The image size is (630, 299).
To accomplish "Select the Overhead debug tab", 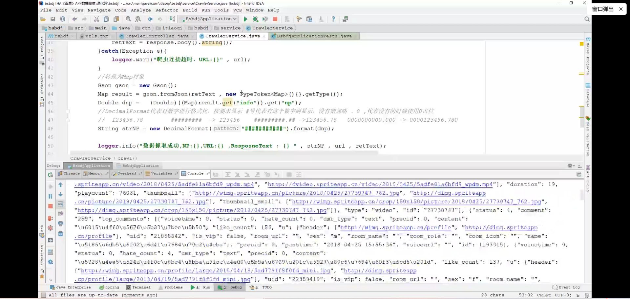I will [127, 174].
